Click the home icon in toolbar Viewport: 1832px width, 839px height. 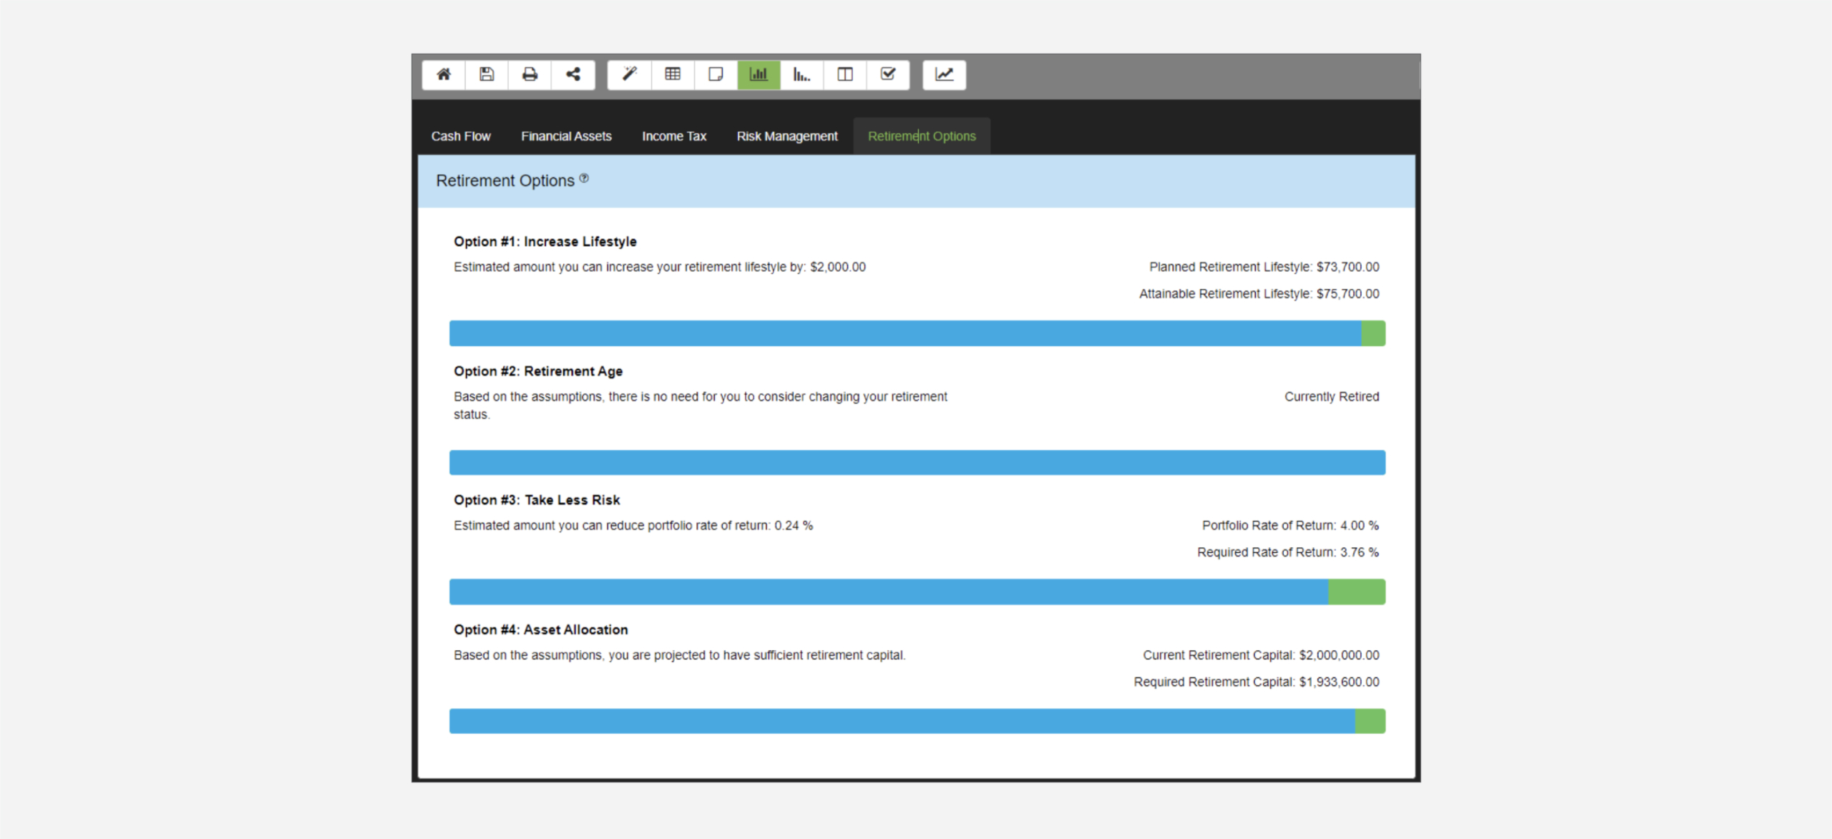(444, 74)
